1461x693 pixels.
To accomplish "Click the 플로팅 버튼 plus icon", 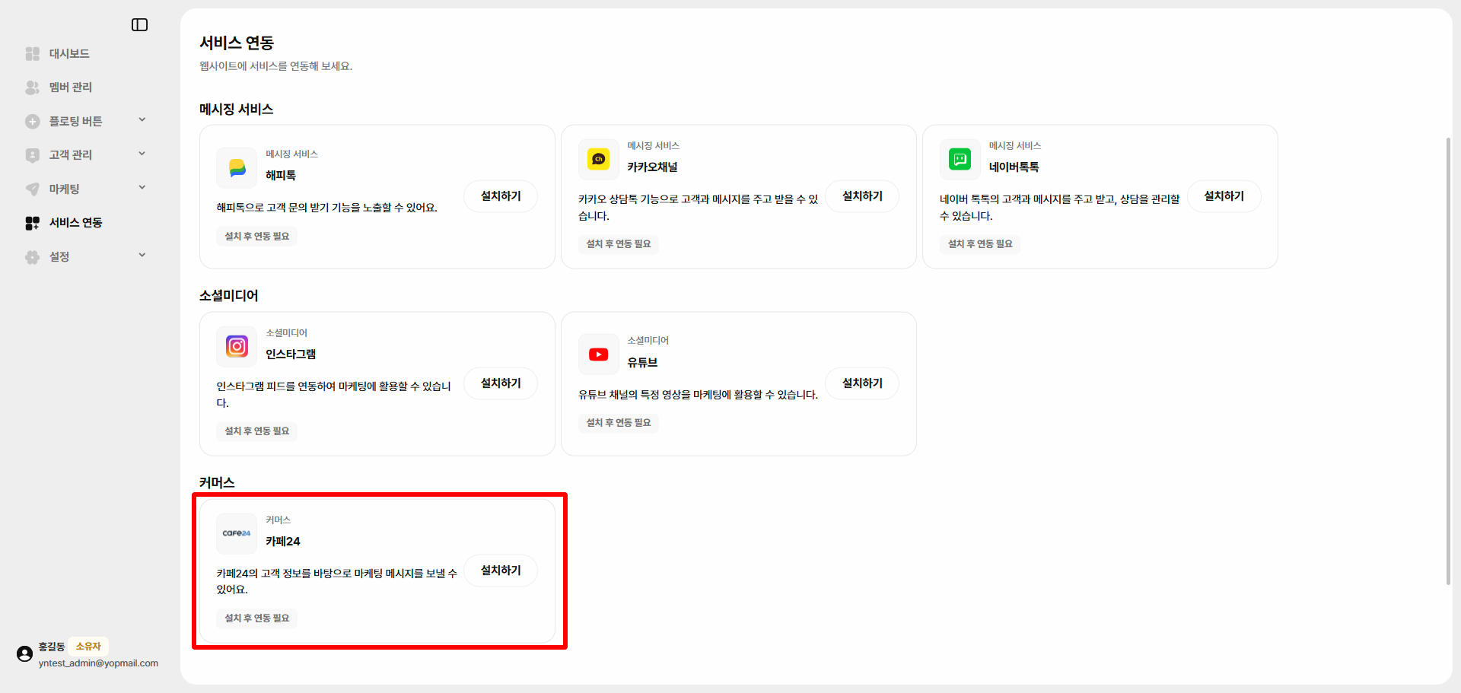I will [32, 122].
